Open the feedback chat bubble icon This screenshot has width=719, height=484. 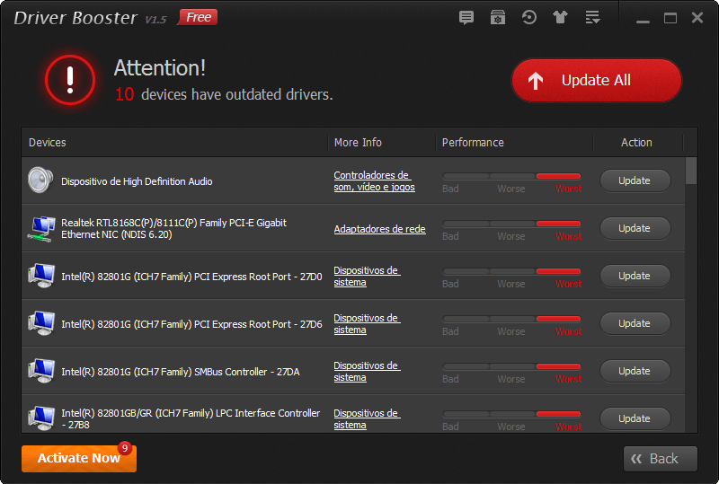coord(466,18)
